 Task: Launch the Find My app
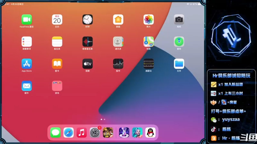(179, 42)
